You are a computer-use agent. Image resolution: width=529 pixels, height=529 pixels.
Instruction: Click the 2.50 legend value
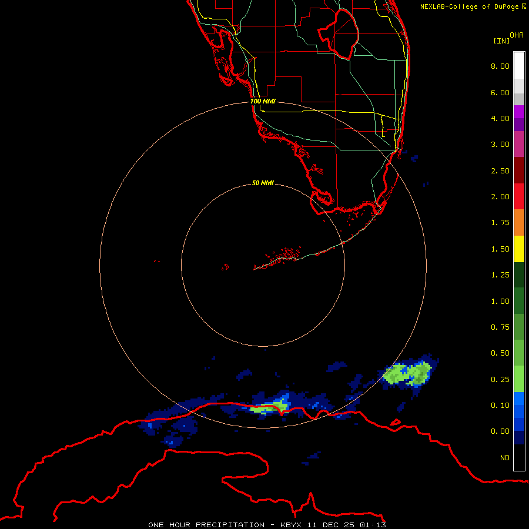(x=500, y=170)
